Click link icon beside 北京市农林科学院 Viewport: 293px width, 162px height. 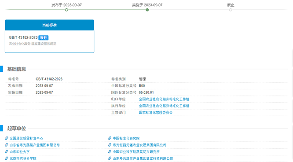(x=7, y=158)
